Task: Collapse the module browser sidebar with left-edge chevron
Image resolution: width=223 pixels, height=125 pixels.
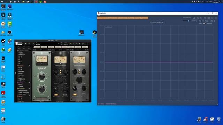Action: point(16,73)
